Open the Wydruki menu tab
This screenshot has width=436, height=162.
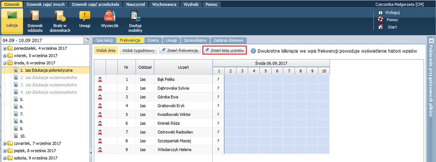click(x=191, y=4)
